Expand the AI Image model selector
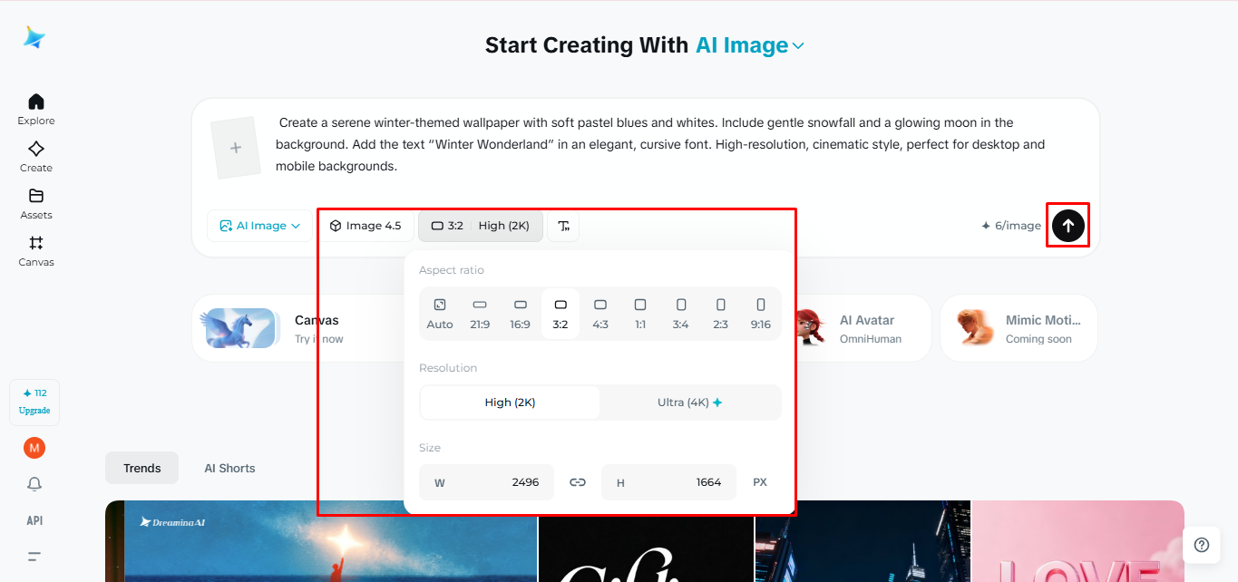This screenshot has width=1238, height=582. tap(258, 226)
